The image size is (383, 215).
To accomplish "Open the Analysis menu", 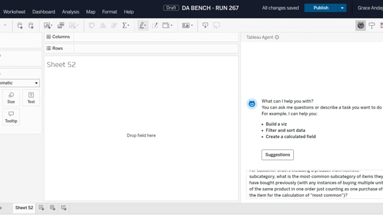I will (71, 12).
